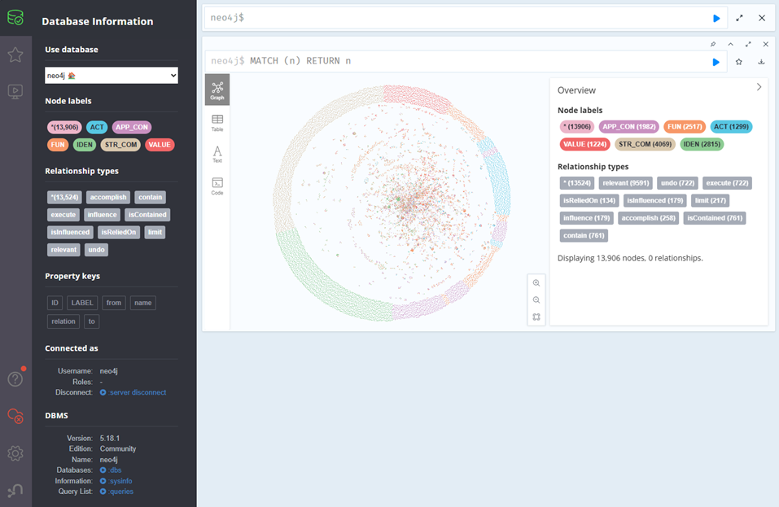Click the zoom to fit graph icon

coord(536,317)
